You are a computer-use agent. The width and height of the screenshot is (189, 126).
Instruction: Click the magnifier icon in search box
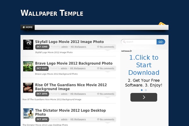point(124,42)
